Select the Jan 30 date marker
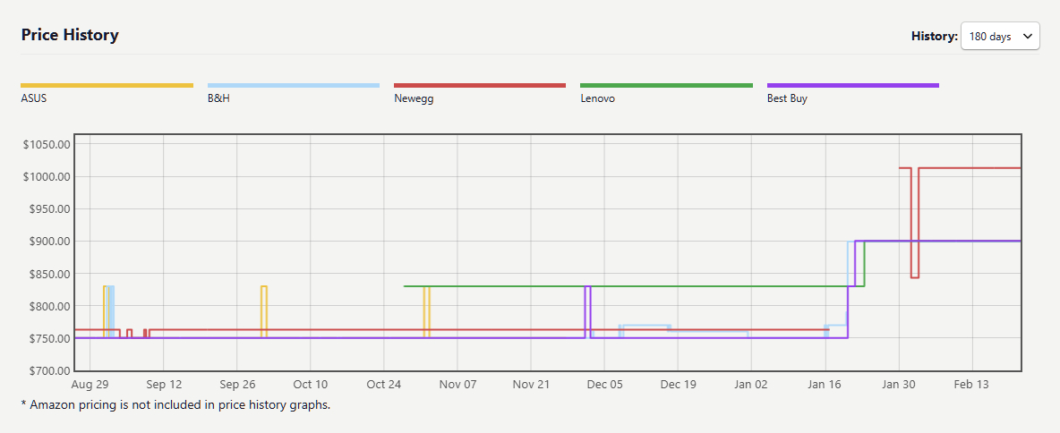The height and width of the screenshot is (433, 1060). tap(898, 385)
